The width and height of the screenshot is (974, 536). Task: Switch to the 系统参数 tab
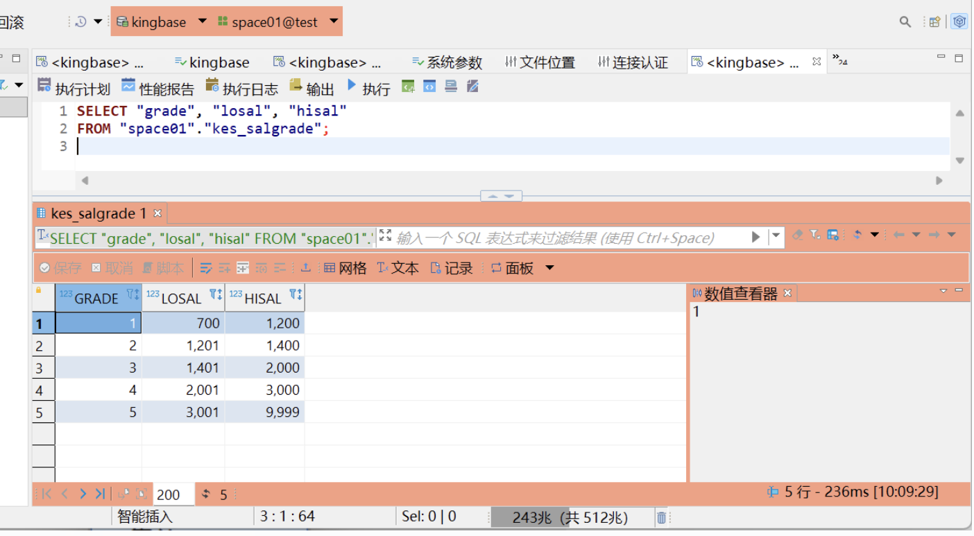click(447, 62)
